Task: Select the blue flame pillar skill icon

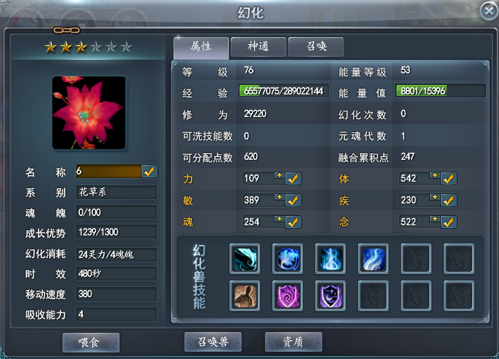Action: 330,259
